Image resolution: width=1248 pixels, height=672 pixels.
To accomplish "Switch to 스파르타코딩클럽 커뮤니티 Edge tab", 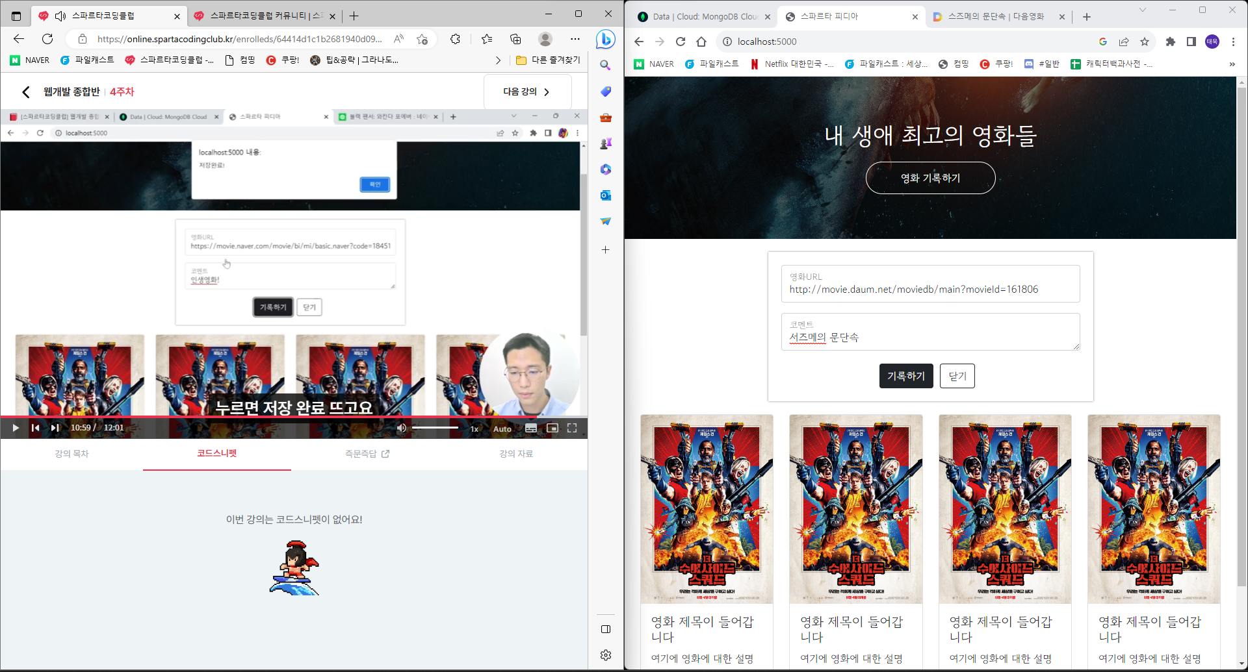I will [265, 16].
